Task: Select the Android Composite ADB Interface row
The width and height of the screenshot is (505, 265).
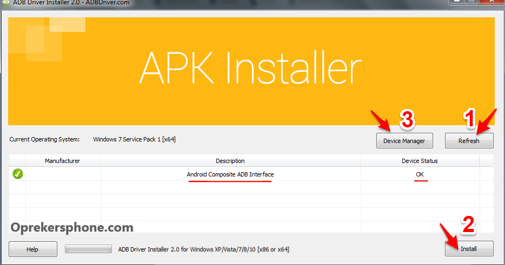Action: [251, 174]
